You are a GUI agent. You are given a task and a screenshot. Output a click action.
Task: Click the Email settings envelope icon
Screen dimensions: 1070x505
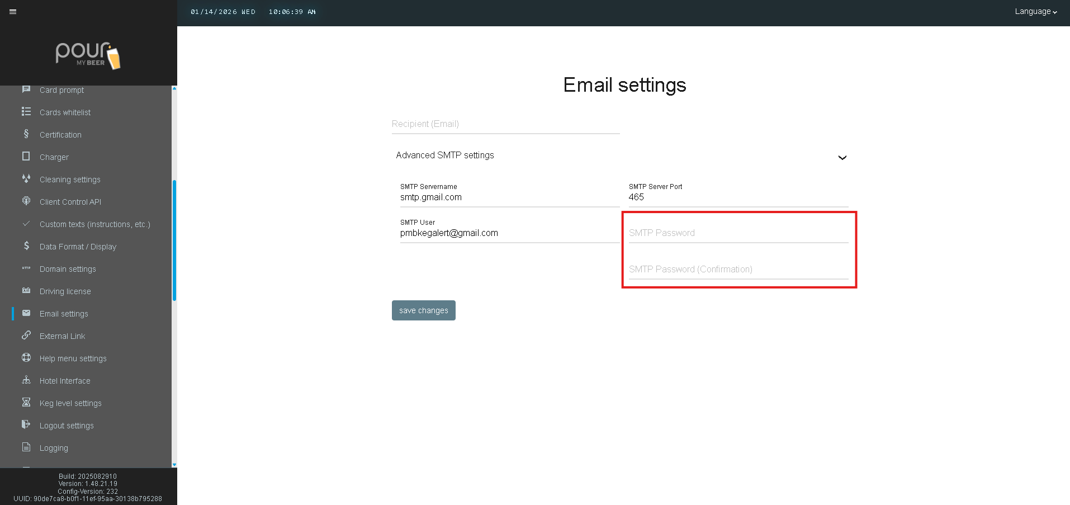pos(26,313)
